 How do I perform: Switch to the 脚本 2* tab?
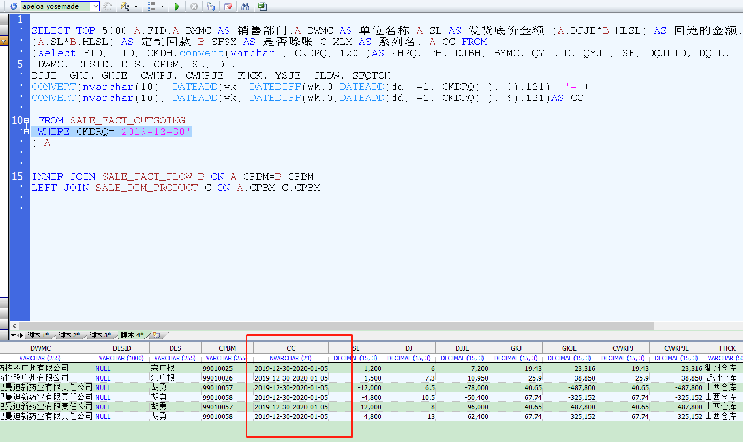click(70, 335)
